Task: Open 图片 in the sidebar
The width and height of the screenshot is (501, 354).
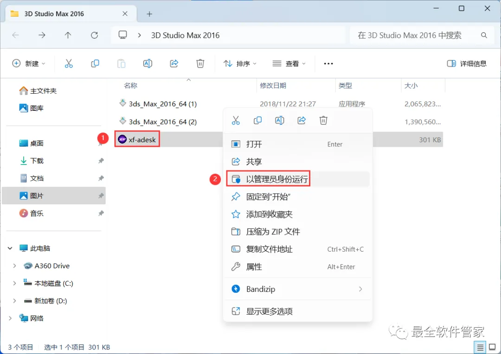Action: (54, 196)
